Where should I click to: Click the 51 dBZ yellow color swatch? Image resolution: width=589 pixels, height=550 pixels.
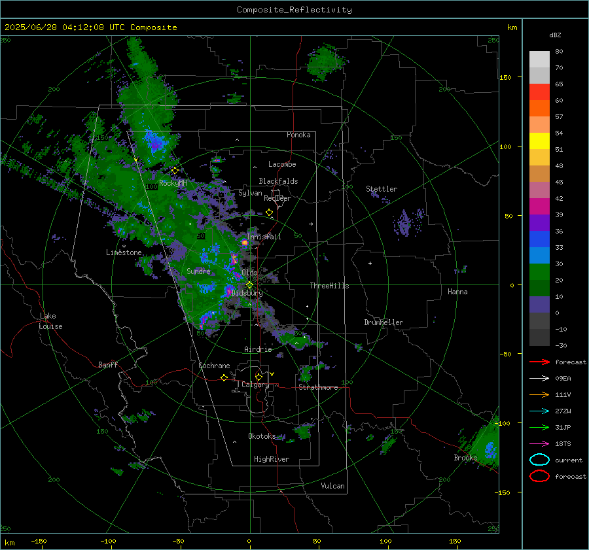click(539, 141)
